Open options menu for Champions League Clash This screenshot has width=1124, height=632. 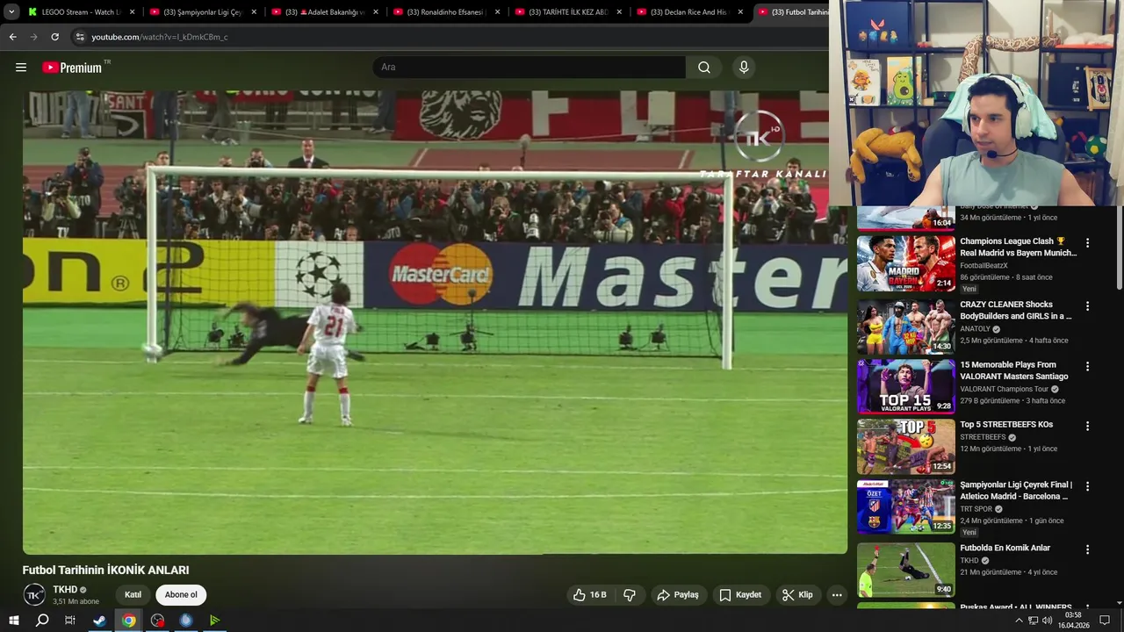(1087, 243)
